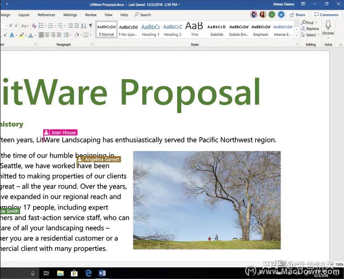344x279 pixels.
Task: Apply the Heading 2 style
Action: 173,30
